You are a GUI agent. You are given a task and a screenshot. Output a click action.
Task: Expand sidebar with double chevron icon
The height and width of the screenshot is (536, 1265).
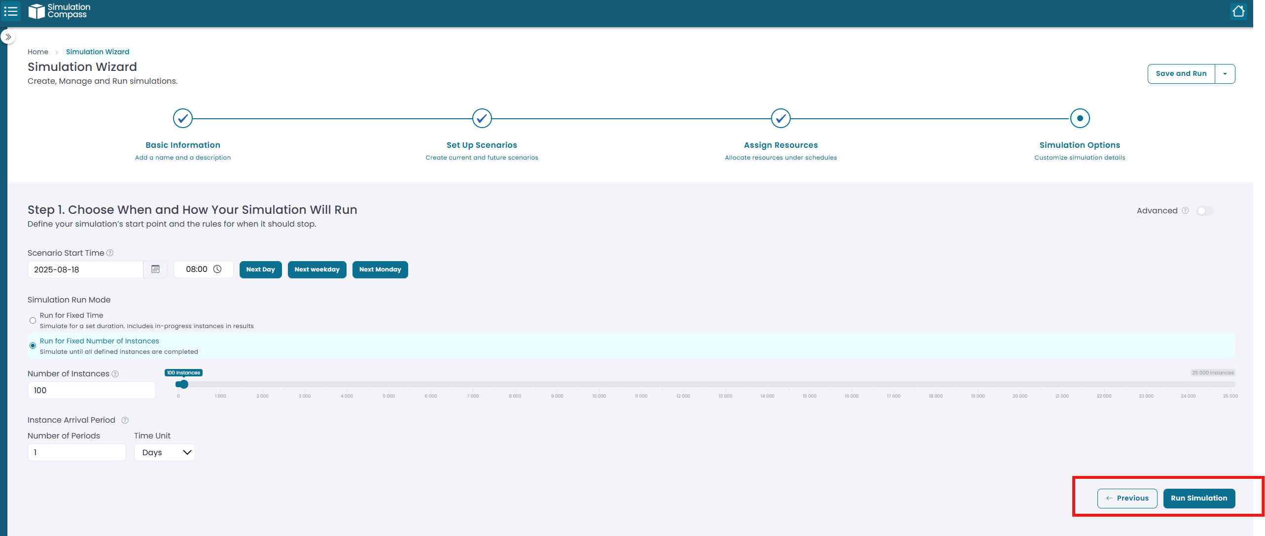pos(8,37)
